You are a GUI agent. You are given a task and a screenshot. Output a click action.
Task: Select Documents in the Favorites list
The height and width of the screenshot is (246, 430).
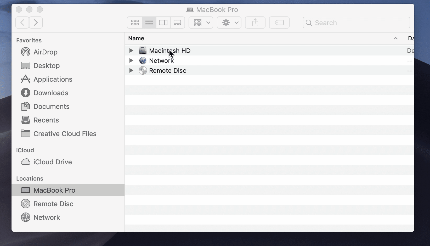(x=51, y=107)
